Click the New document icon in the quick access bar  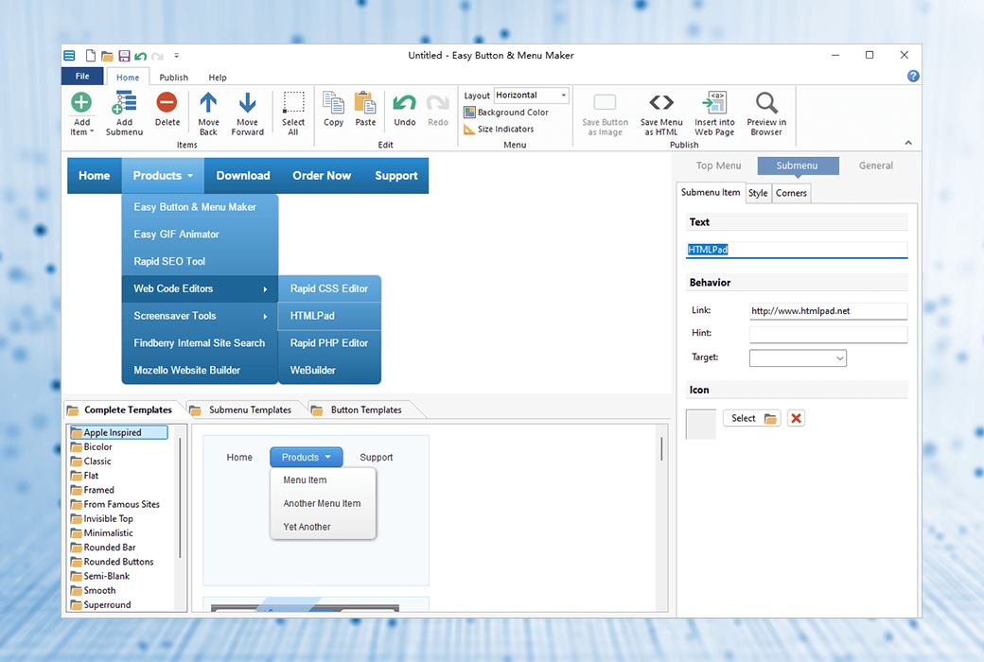[91, 56]
